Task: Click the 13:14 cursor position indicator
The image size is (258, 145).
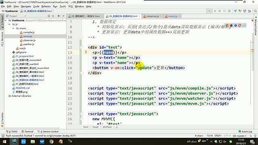Action: [x=210, y=136]
